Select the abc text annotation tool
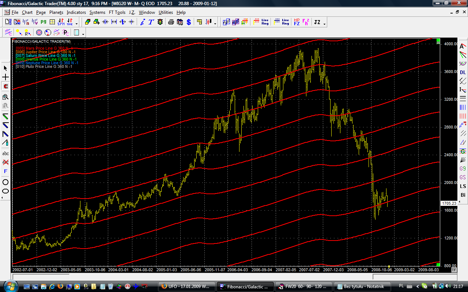 tap(5, 153)
